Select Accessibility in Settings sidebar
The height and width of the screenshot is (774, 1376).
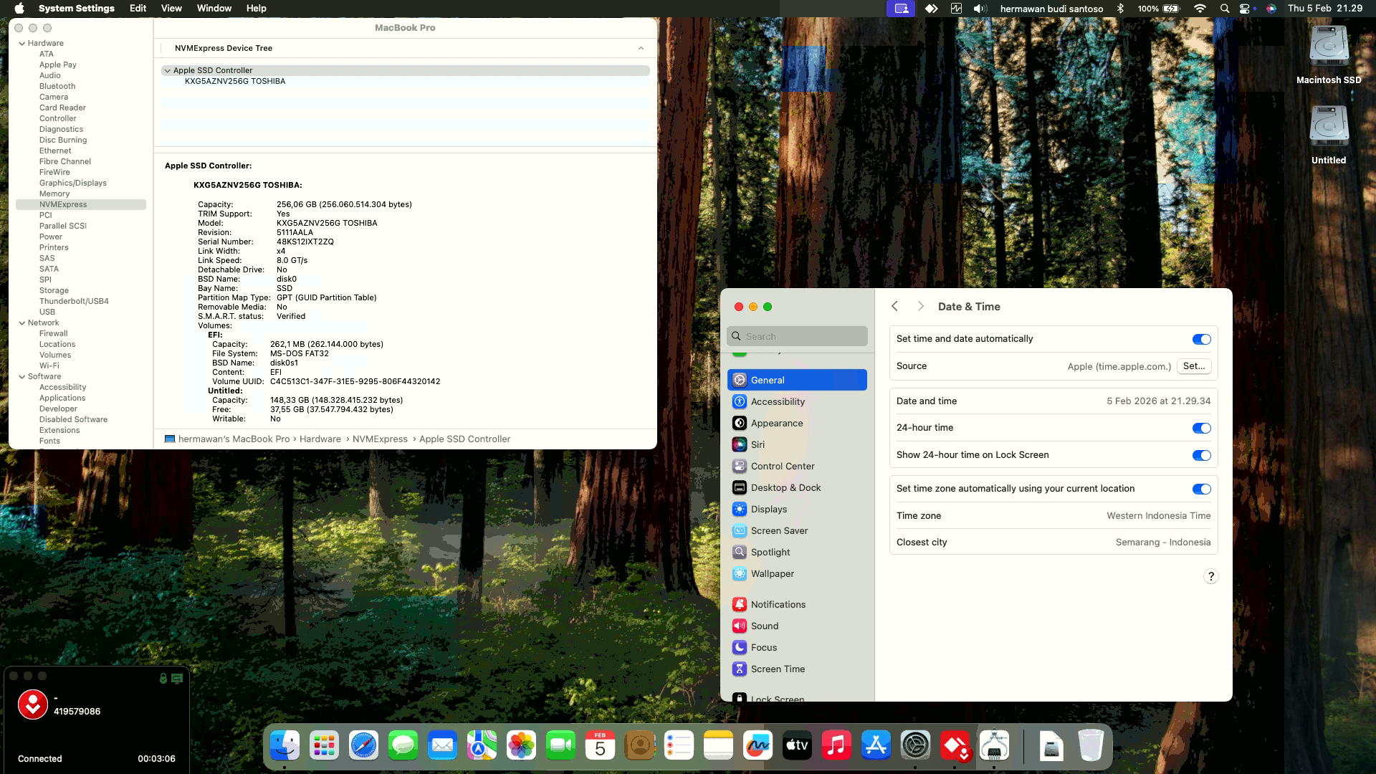(797, 401)
